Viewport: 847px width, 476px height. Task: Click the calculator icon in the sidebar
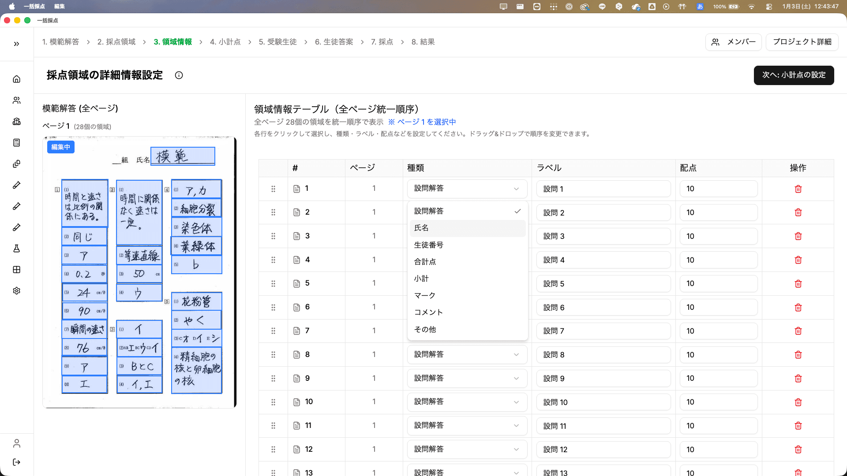[x=16, y=142]
